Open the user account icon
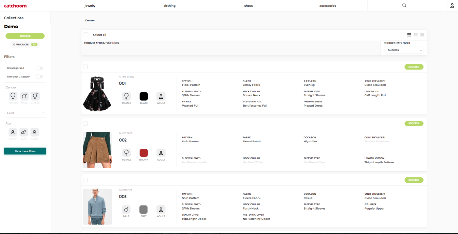Image resolution: width=458 pixels, height=234 pixels. [452, 6]
